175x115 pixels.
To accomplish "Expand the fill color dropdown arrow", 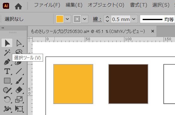I will tap(67, 19).
